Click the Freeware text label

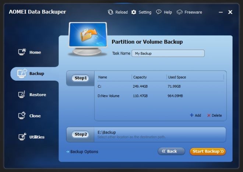click(x=193, y=12)
